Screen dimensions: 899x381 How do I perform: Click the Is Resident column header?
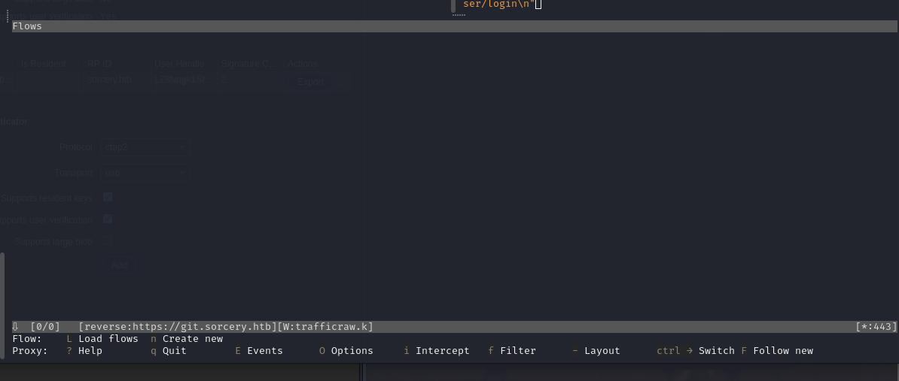pyautogui.click(x=44, y=63)
